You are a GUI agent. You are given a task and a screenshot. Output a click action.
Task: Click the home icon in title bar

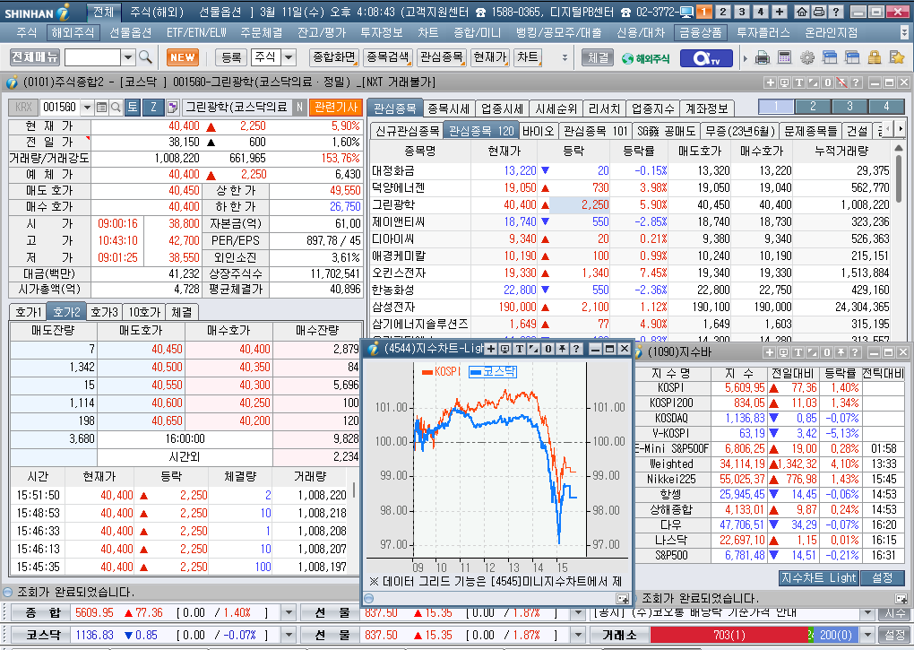[802, 12]
